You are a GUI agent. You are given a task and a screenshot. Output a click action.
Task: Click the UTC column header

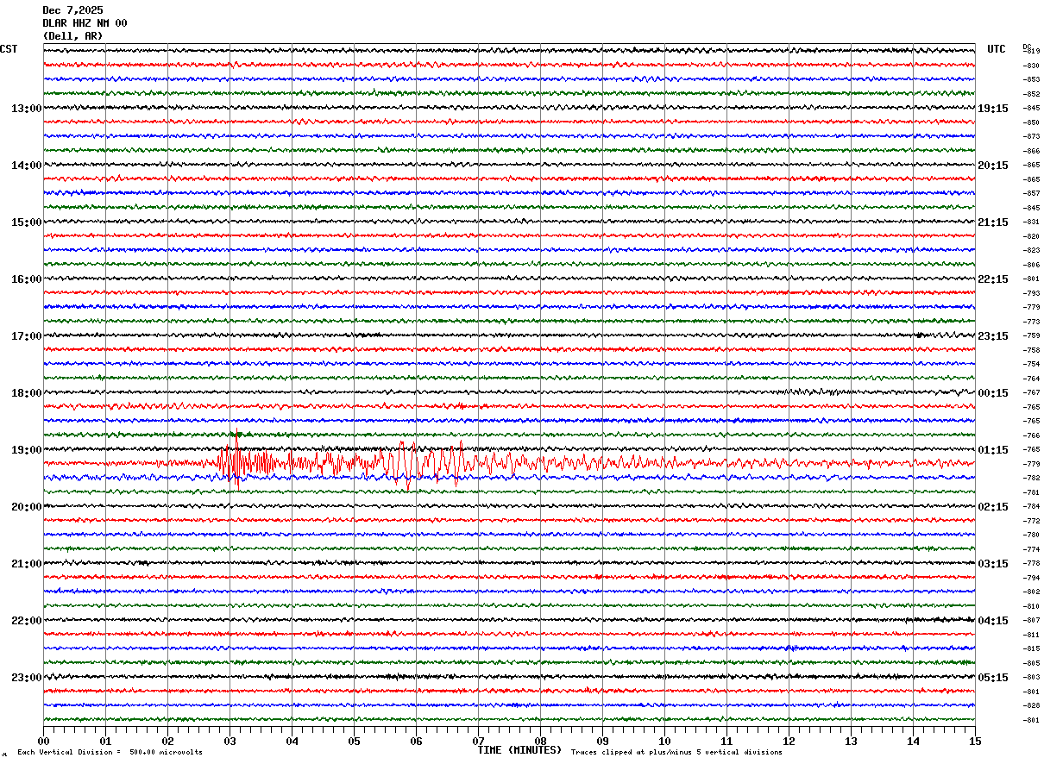pos(997,49)
